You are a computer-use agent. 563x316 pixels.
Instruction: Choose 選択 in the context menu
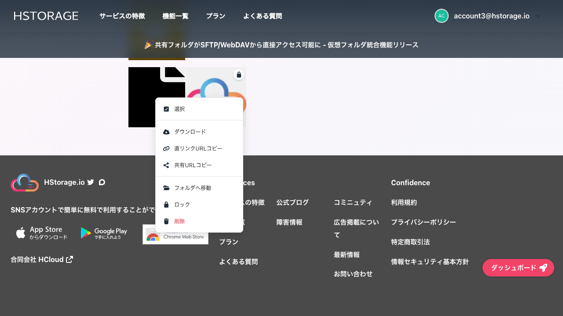(x=199, y=109)
